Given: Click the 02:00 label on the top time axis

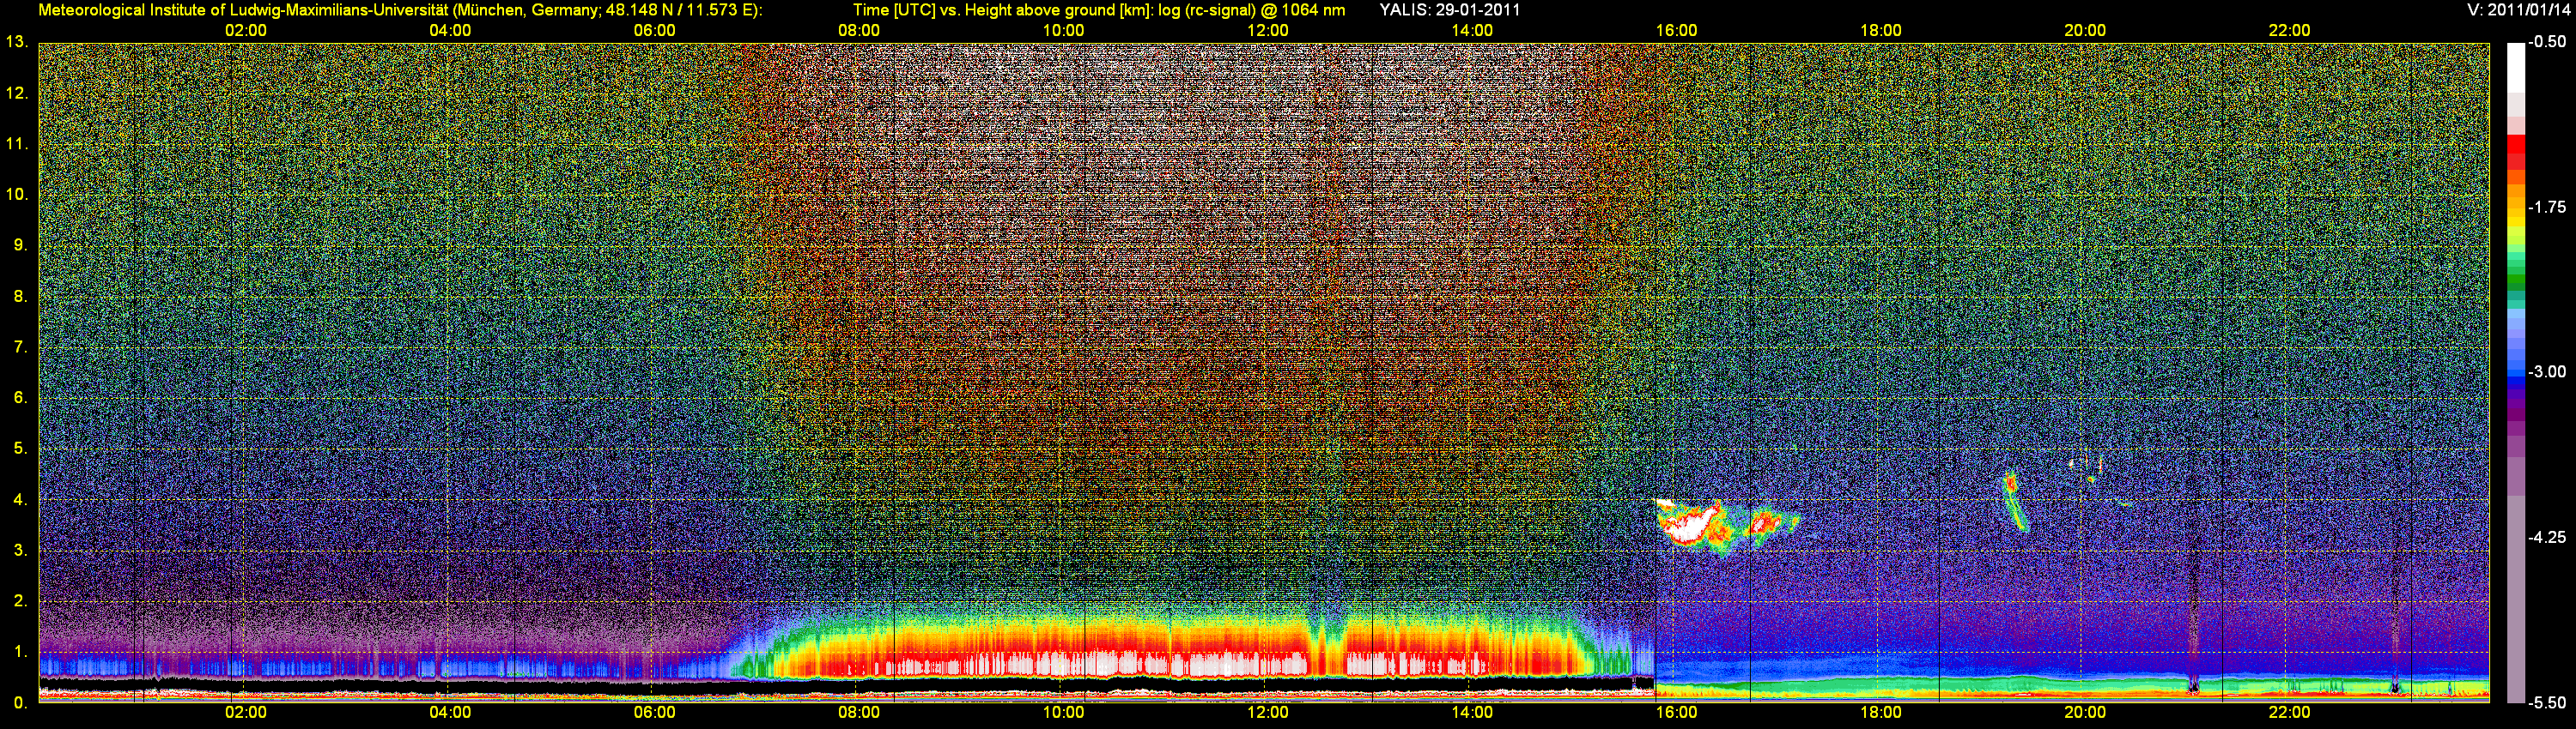Looking at the screenshot, I should click(245, 31).
